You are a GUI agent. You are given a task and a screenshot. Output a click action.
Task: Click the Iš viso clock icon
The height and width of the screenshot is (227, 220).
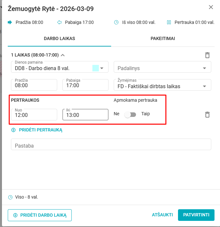[116, 23]
